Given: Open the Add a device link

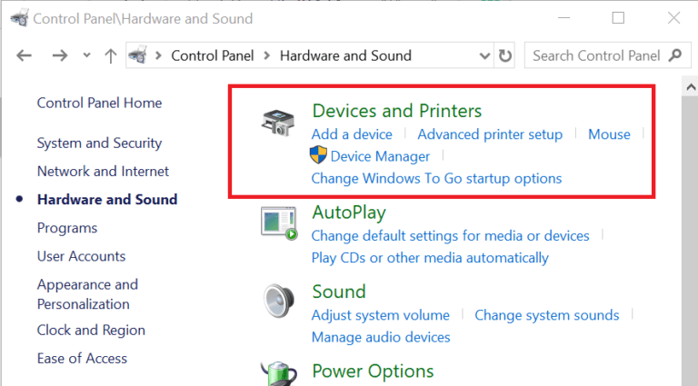Looking at the screenshot, I should tap(352, 134).
